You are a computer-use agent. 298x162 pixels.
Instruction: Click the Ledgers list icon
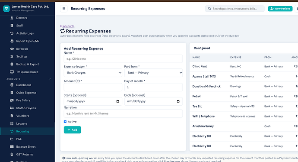pos(12,123)
